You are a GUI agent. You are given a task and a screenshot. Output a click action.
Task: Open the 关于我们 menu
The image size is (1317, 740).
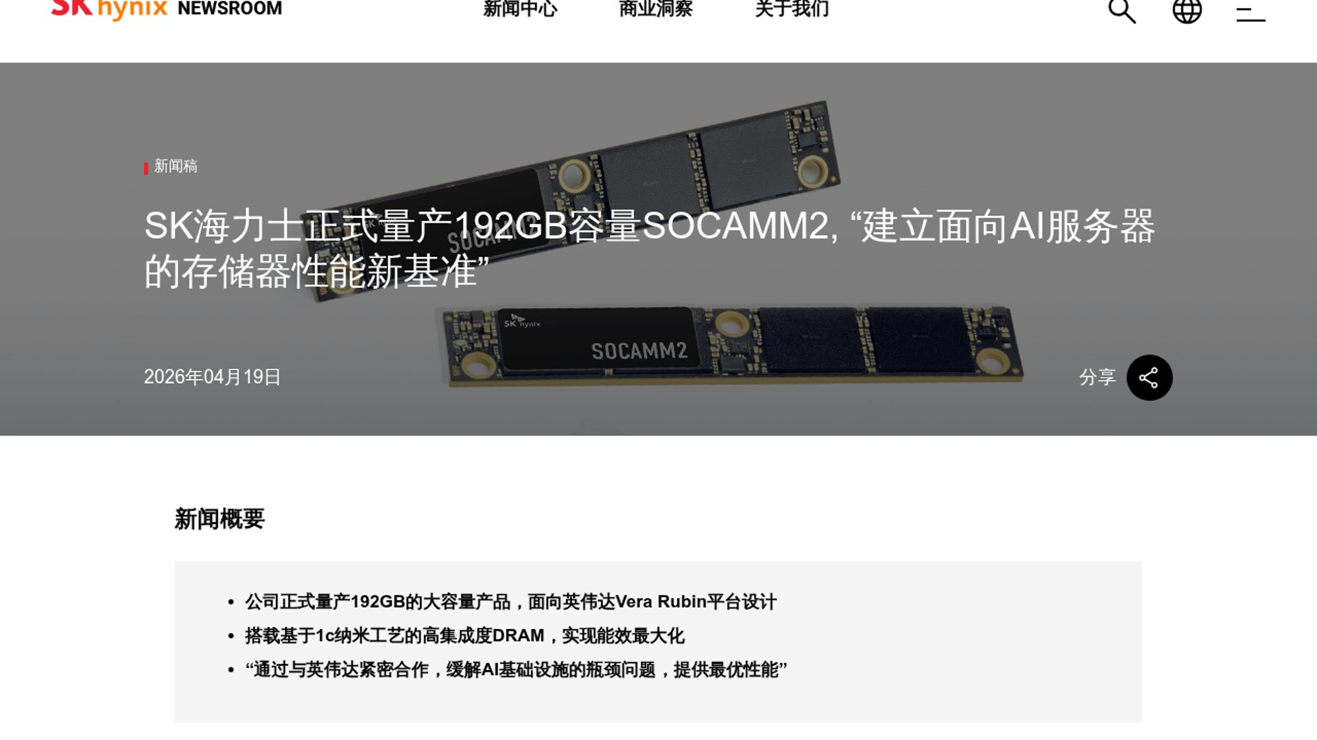(x=792, y=9)
